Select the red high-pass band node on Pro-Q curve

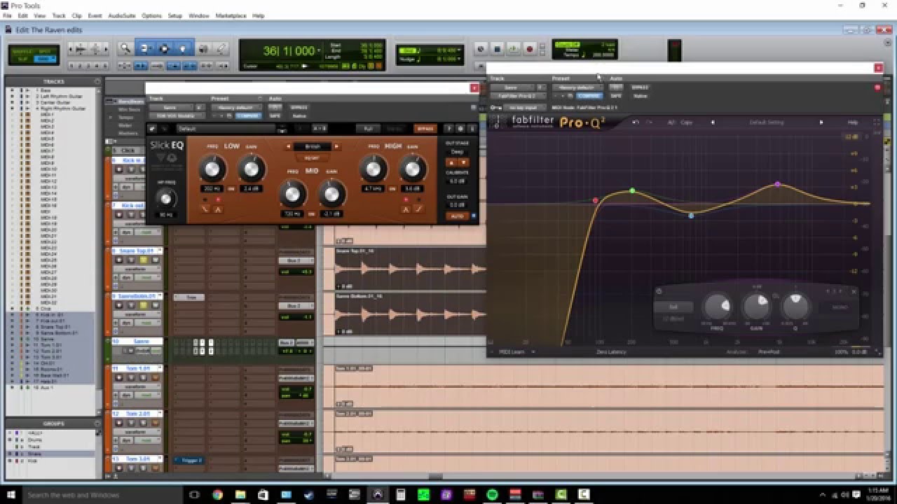(596, 200)
